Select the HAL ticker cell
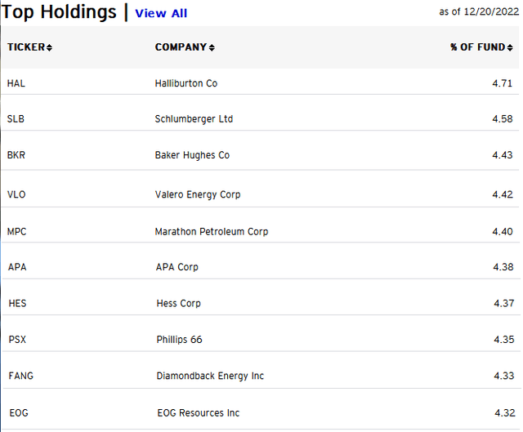Viewport: 523px width, 432px height. 16,83
